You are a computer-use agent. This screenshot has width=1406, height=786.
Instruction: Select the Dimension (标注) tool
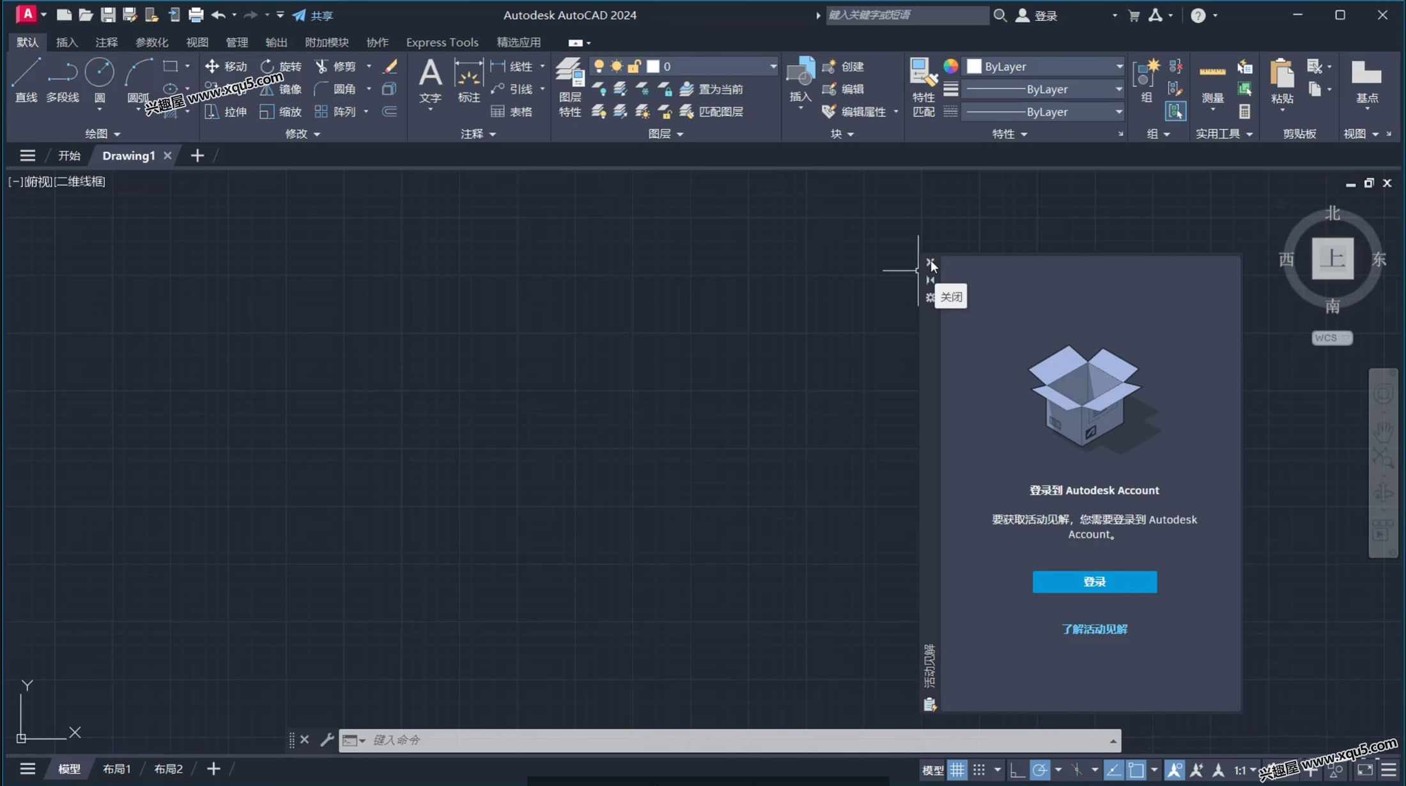[x=468, y=80]
